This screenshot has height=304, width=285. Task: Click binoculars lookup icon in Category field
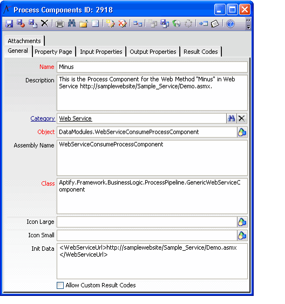point(232,119)
